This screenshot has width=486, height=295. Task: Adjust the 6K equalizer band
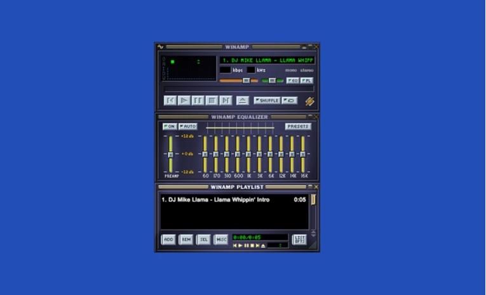tap(270, 154)
